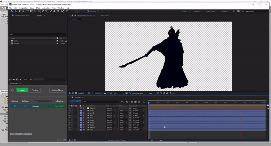271x146 pixels.
Task: Select the Puppet Pin tool
Action: (x=66, y=11)
